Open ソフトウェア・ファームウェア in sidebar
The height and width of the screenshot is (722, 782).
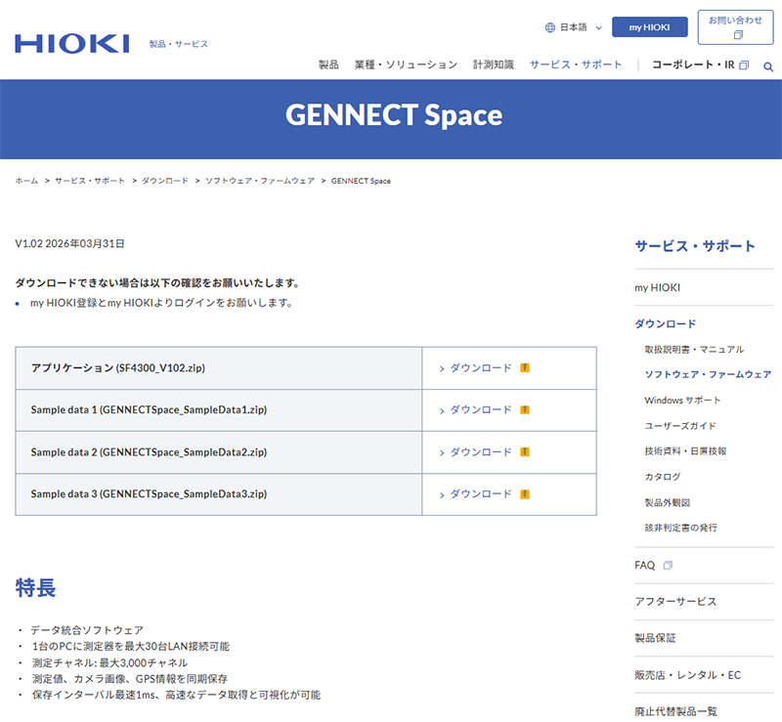(x=708, y=374)
